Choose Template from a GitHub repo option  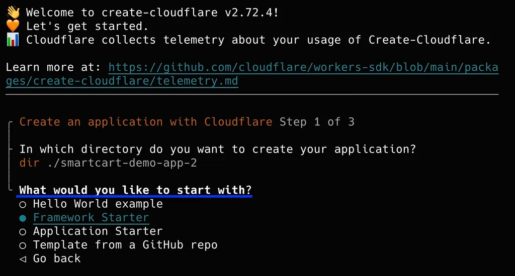[x=118, y=245]
